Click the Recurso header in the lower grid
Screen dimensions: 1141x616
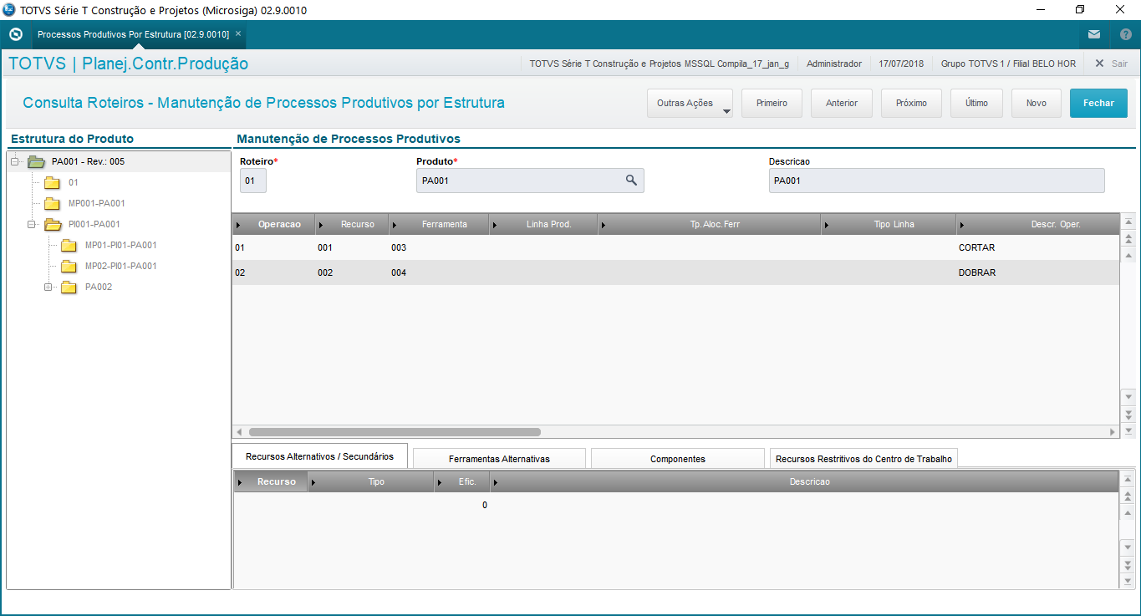click(x=271, y=481)
